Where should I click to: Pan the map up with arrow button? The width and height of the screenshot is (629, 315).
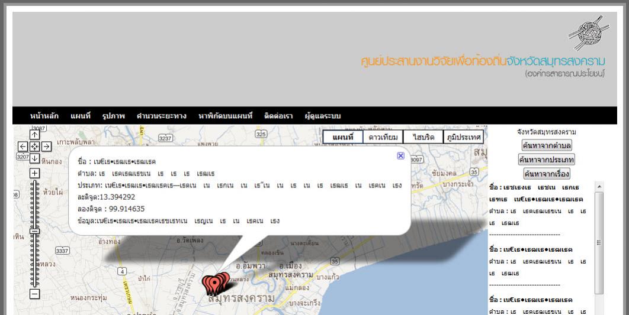coord(34,135)
